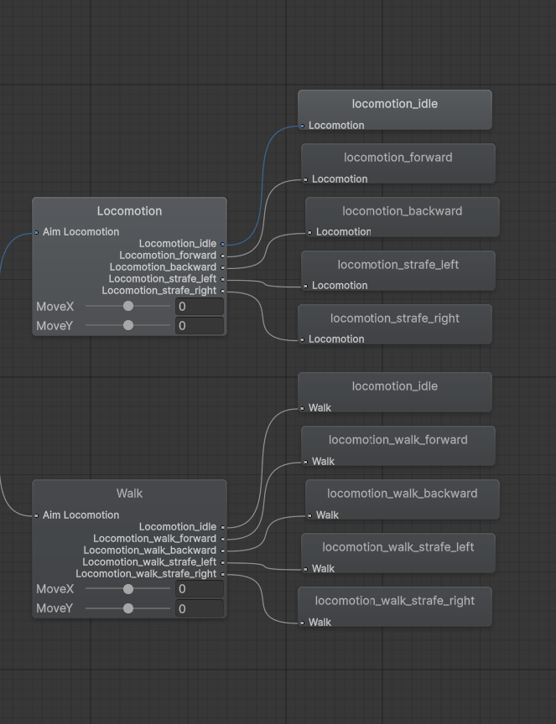
Task: Click the MoveX slider in the Walk node
Action: 128,589
